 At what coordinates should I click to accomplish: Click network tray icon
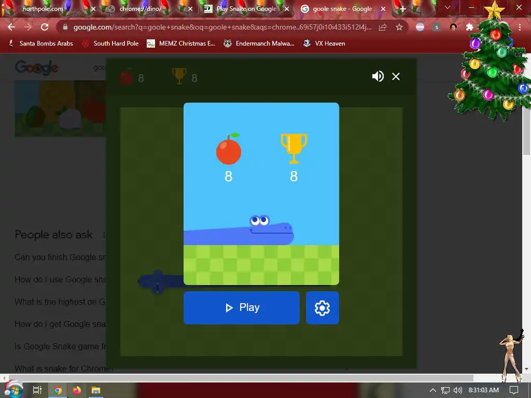coord(445,390)
